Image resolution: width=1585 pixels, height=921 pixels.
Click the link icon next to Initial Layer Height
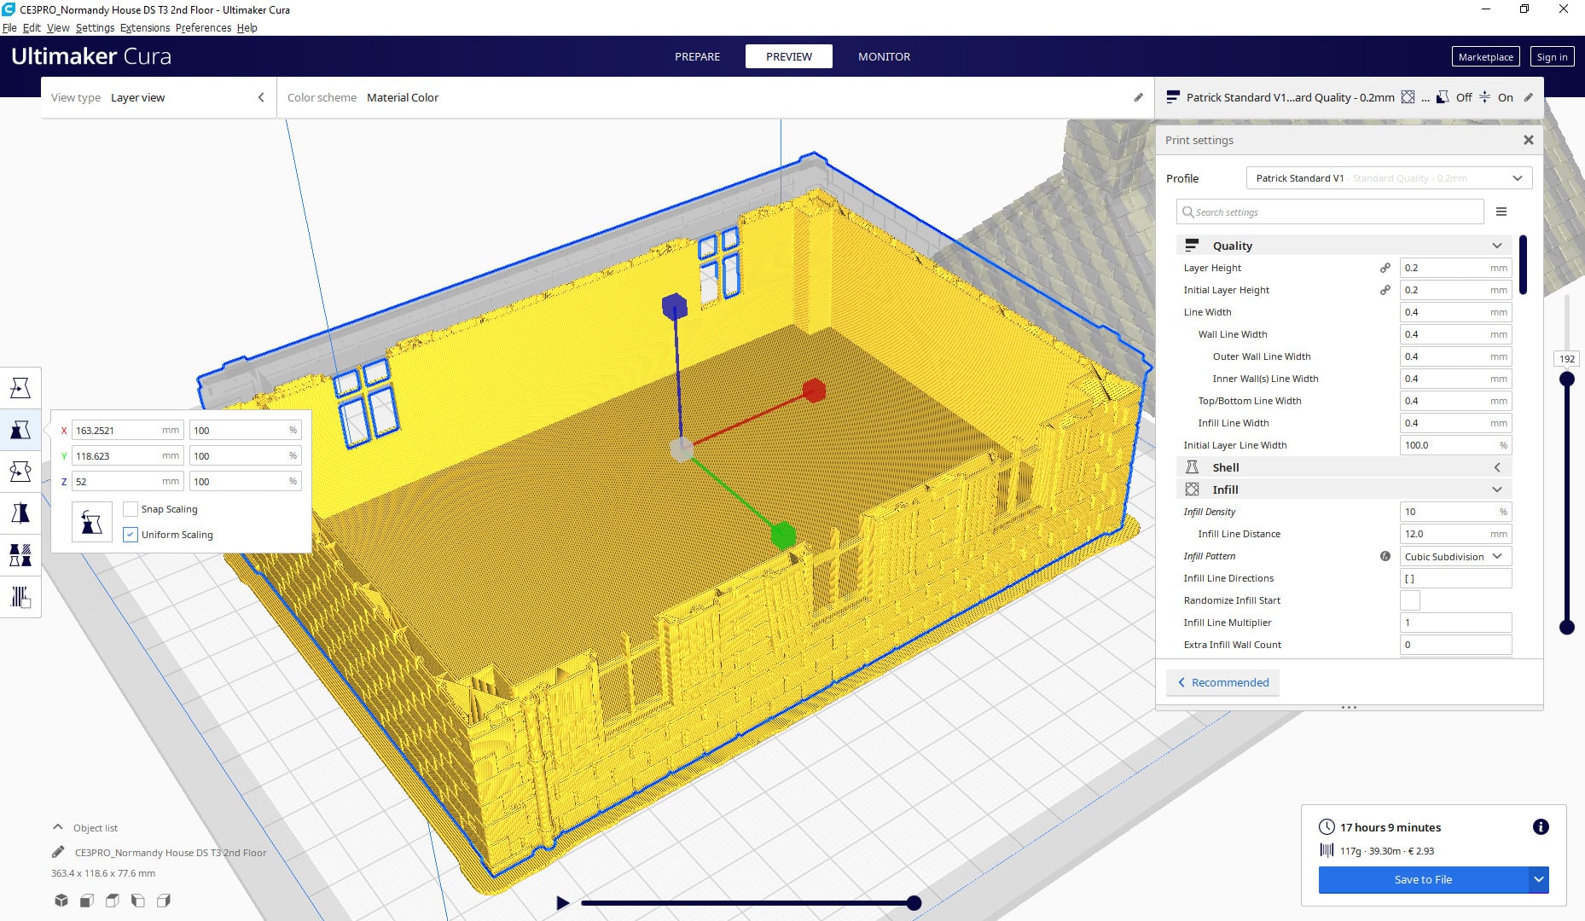1385,290
